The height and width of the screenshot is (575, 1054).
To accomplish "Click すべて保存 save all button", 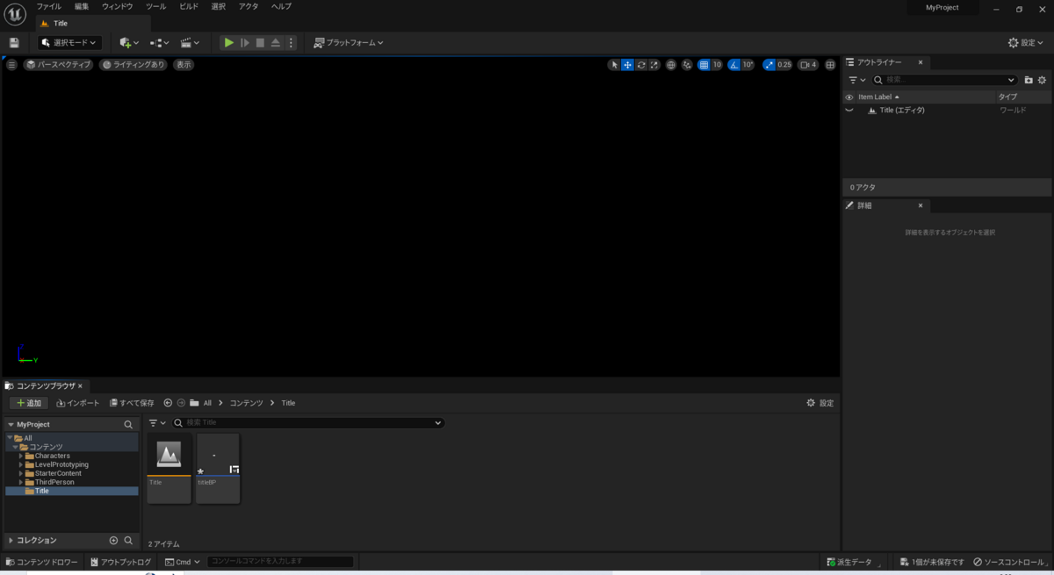I will 132,403.
